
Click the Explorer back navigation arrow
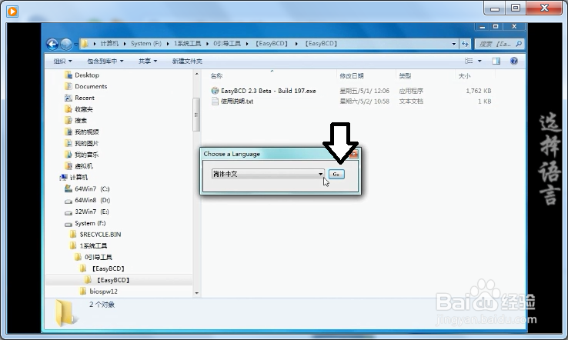52,44
